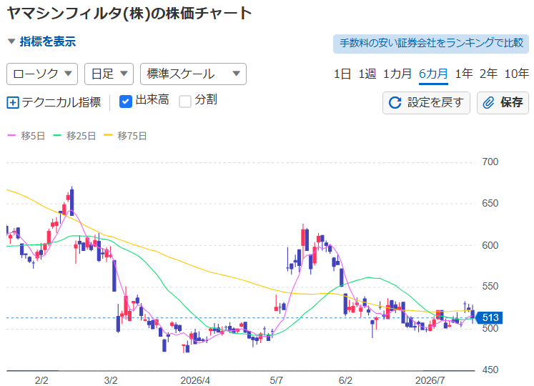This screenshot has width=534, height=386.
Task: Click the 設定を戻す reset button
Action: (426, 102)
